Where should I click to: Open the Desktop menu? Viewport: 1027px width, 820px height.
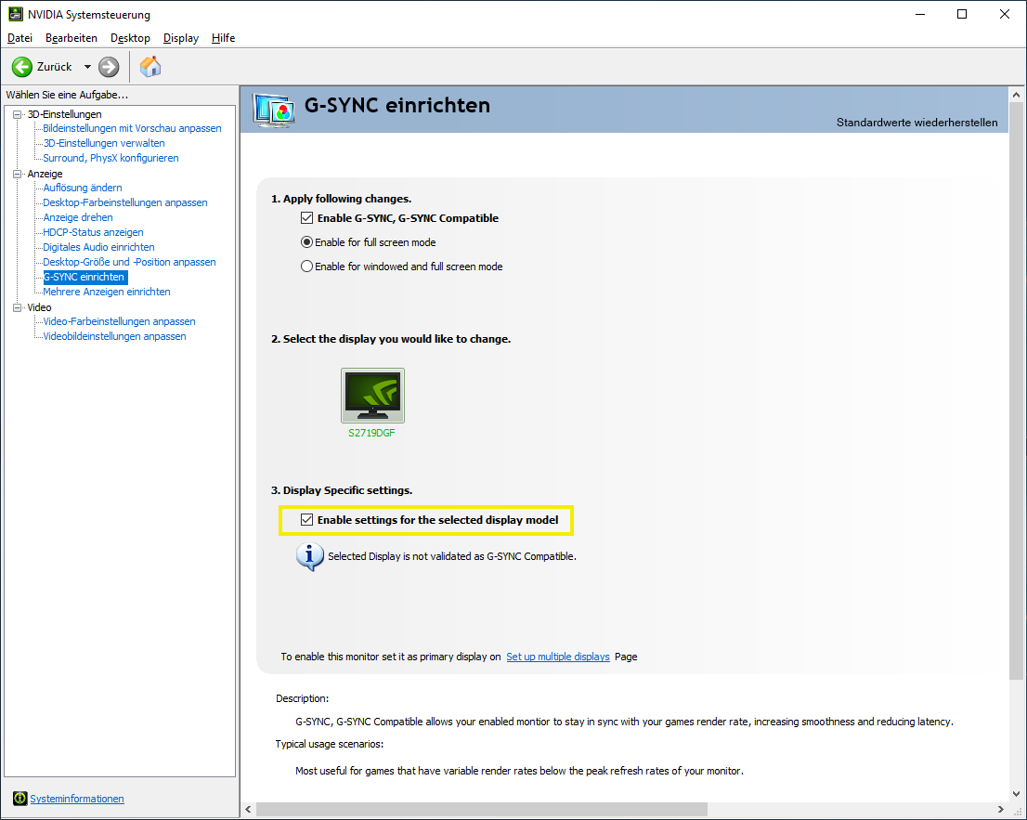130,38
